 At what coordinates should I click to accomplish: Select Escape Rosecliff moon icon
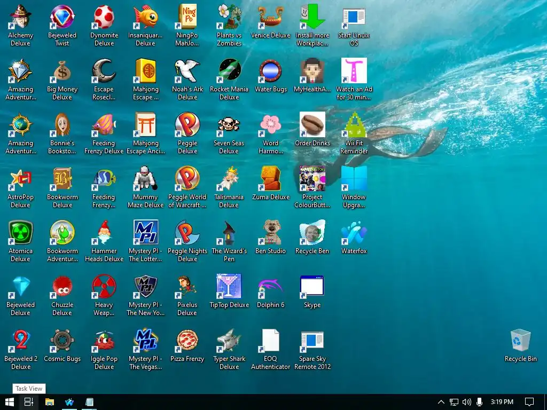pyautogui.click(x=104, y=71)
